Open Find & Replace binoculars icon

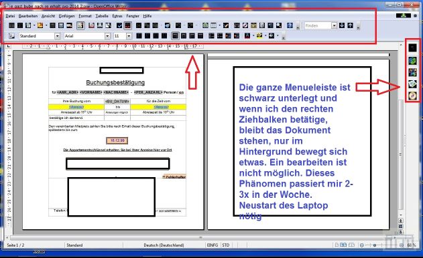pyautogui.click(x=237, y=25)
